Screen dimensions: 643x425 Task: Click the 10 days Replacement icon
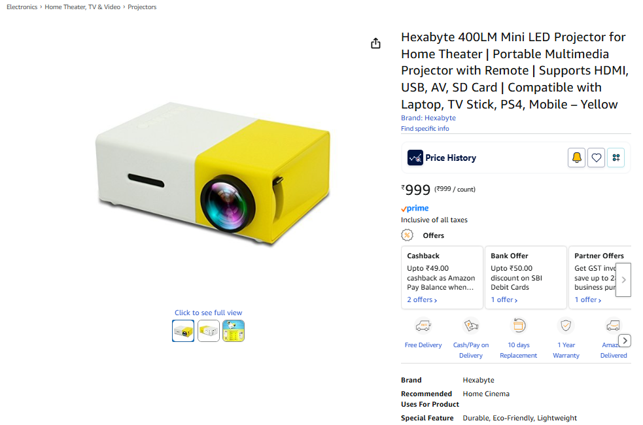pyautogui.click(x=518, y=326)
